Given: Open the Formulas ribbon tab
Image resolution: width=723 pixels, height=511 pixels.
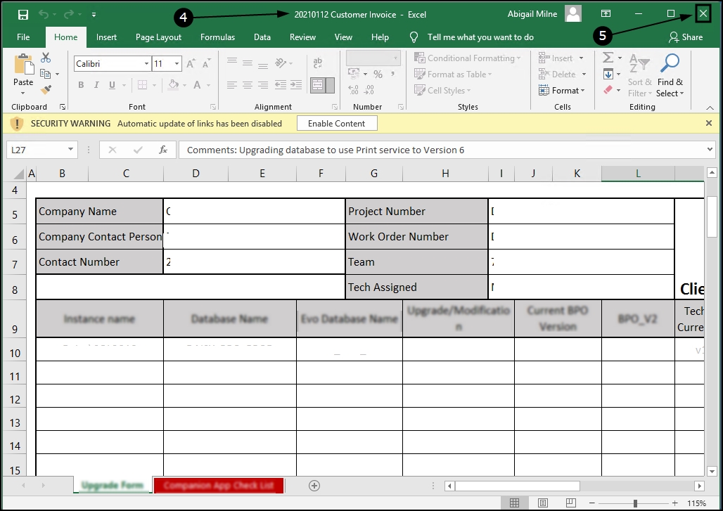Looking at the screenshot, I should pyautogui.click(x=217, y=37).
